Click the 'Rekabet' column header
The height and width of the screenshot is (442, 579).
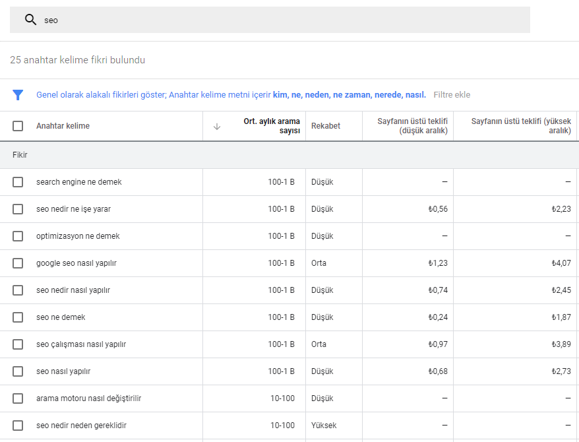pyautogui.click(x=326, y=126)
